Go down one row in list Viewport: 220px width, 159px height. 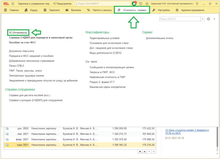click(149, 152)
